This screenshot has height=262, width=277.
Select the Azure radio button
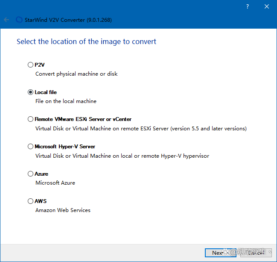pos(30,174)
